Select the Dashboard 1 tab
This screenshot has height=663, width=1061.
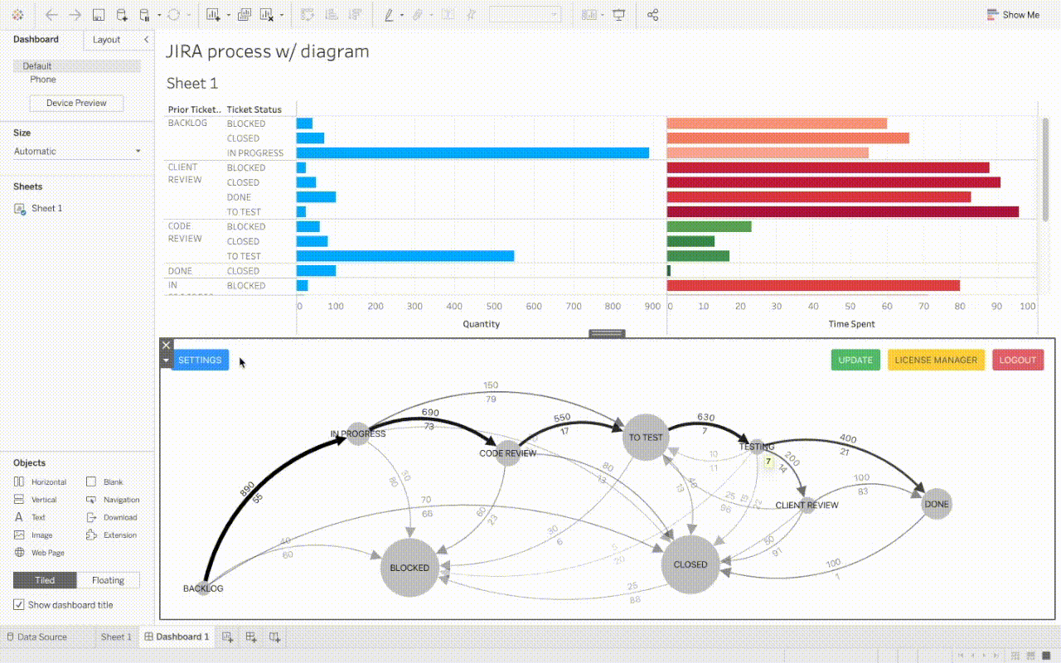tap(177, 636)
